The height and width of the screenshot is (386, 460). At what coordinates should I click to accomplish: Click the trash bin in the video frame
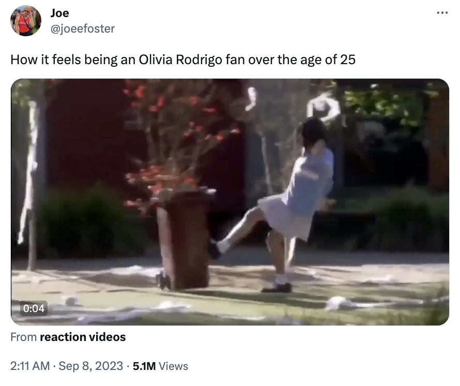click(185, 239)
